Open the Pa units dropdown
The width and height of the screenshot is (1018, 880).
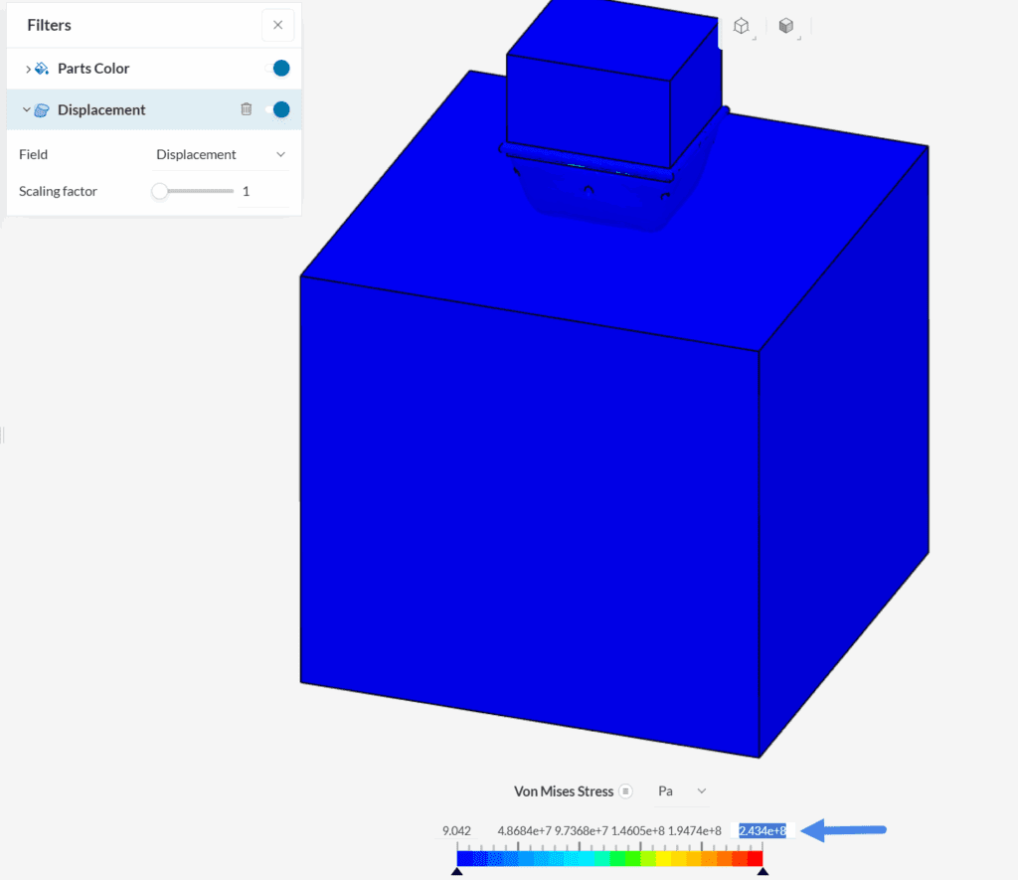(x=682, y=792)
